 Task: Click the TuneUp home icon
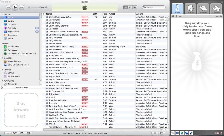(x=173, y=17)
